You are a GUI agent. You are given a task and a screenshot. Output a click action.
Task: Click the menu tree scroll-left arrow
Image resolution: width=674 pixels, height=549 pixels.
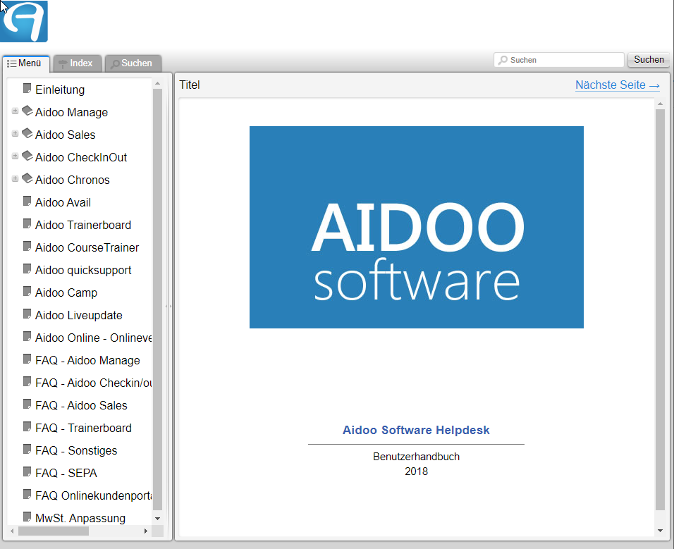coord(12,531)
